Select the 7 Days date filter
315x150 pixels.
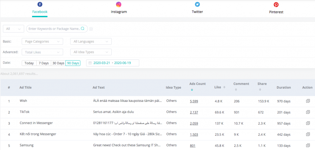click(44, 63)
